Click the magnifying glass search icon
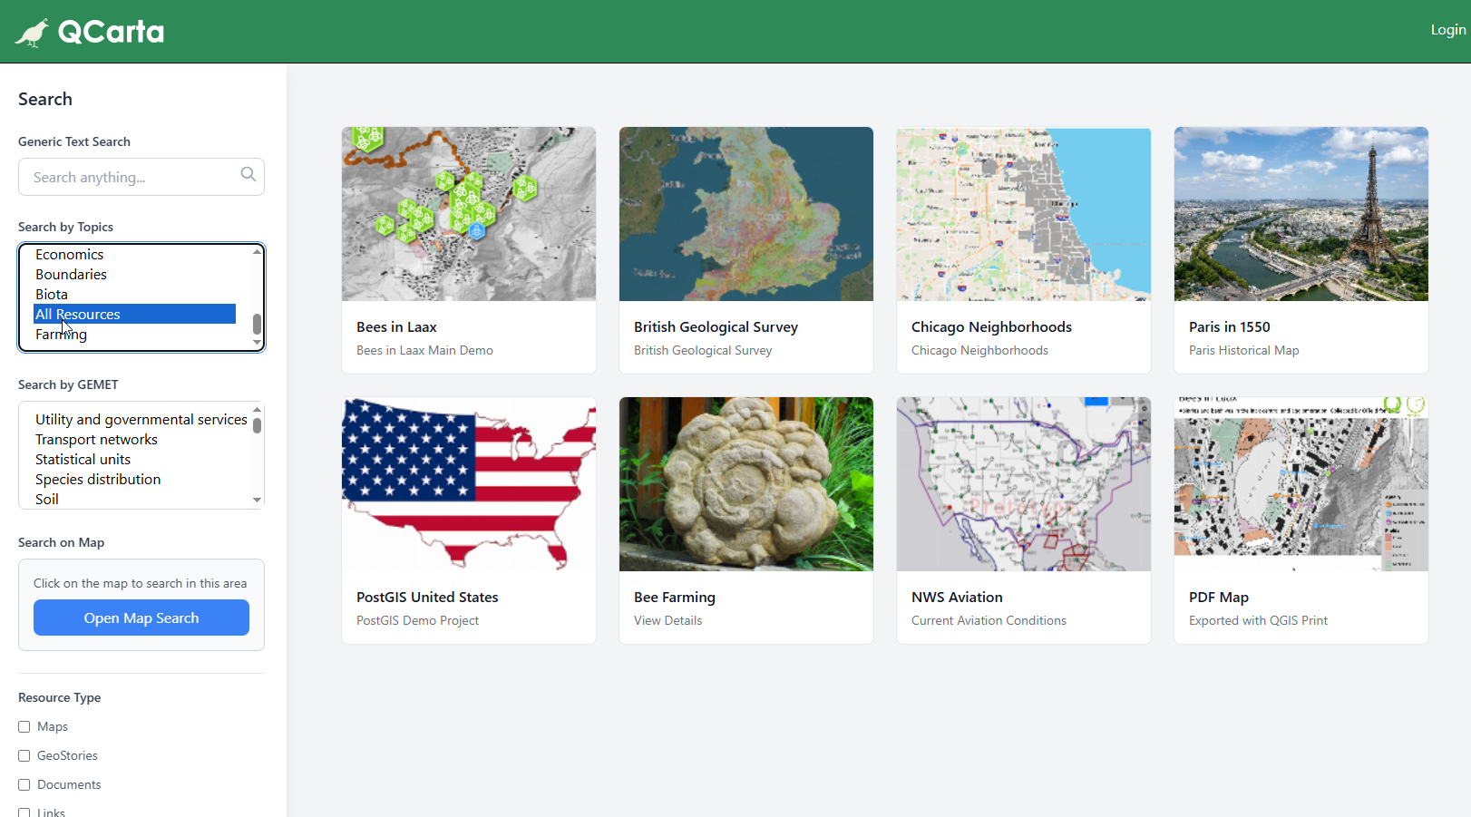 click(x=248, y=174)
